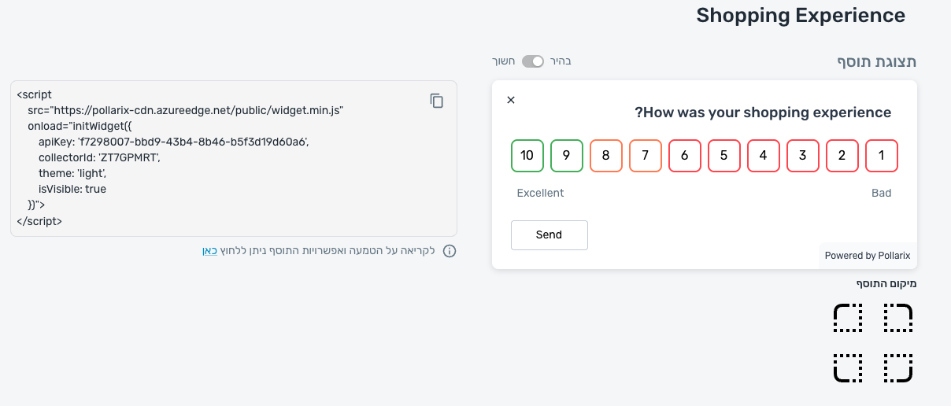The image size is (951, 406).
Task: Select rating 10 in the survey
Action: pyautogui.click(x=527, y=156)
